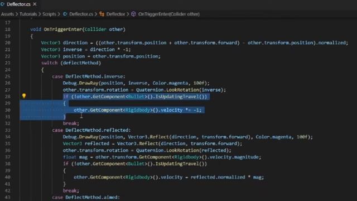
Task: Open the Tutorials breadcrumb segment
Action: [x=28, y=14]
